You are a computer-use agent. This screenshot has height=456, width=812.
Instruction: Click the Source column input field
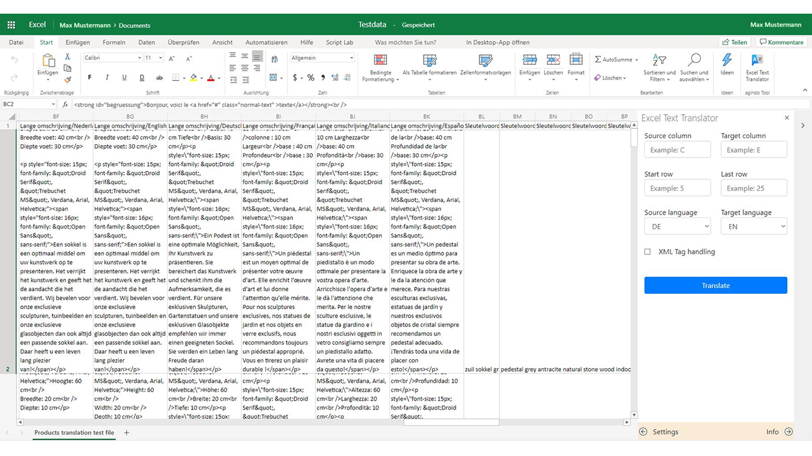[678, 150]
